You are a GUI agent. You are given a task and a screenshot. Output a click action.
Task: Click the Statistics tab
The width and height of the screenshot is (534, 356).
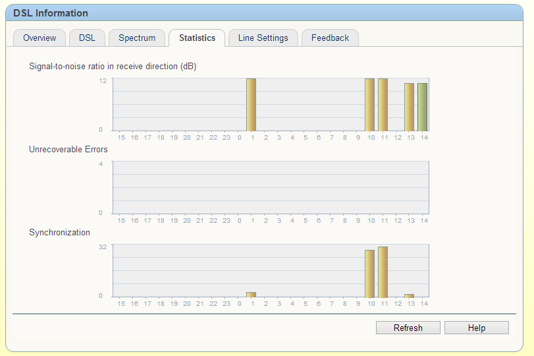pyautogui.click(x=197, y=38)
